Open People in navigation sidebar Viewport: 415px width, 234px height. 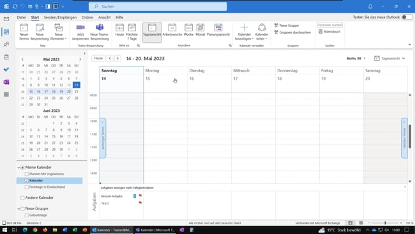point(6,44)
